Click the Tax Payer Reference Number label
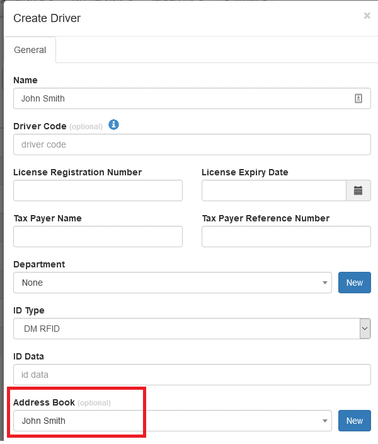The image size is (378, 444). click(265, 218)
